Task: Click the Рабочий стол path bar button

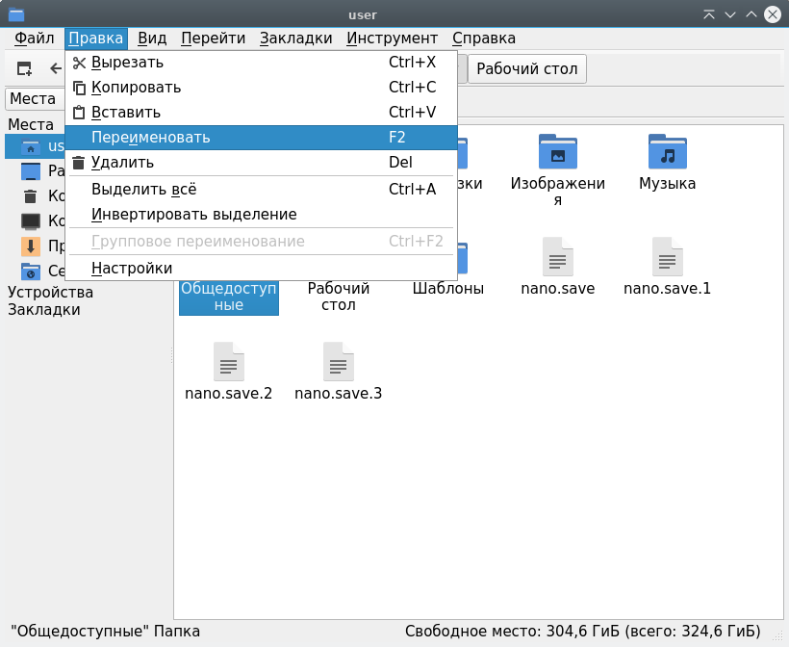Action: 526,69
